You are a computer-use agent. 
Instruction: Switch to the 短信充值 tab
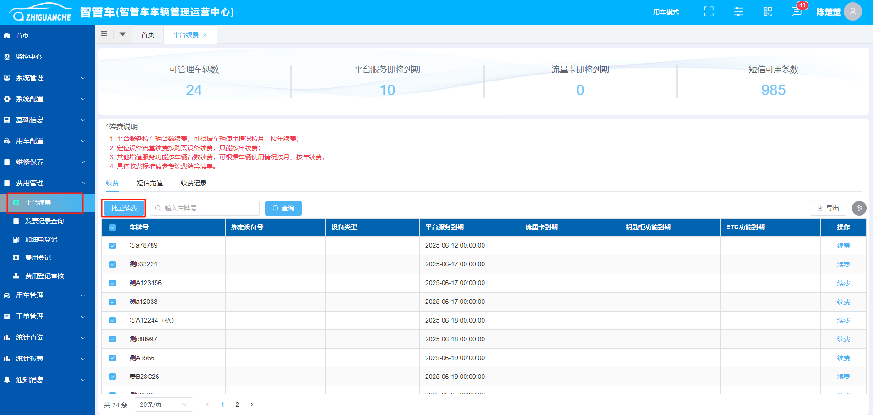point(149,183)
